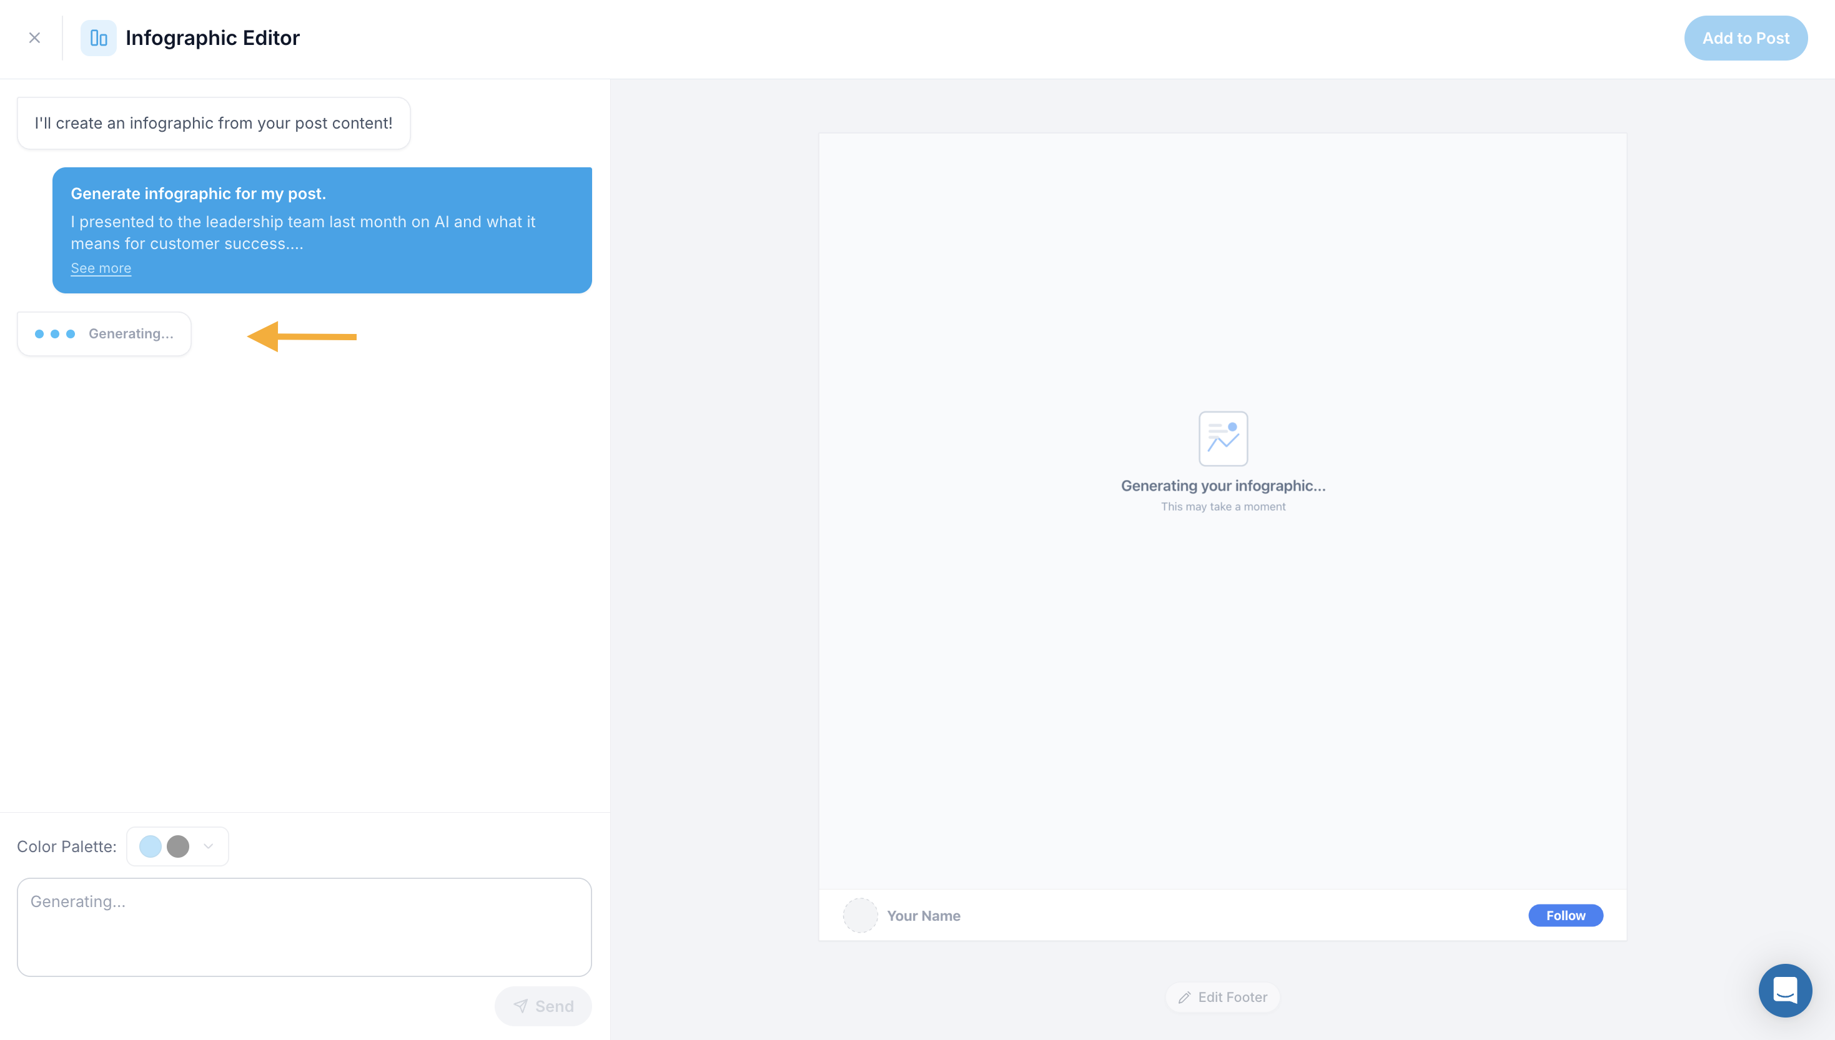
Task: Select the light blue palette swatch
Action: [150, 846]
